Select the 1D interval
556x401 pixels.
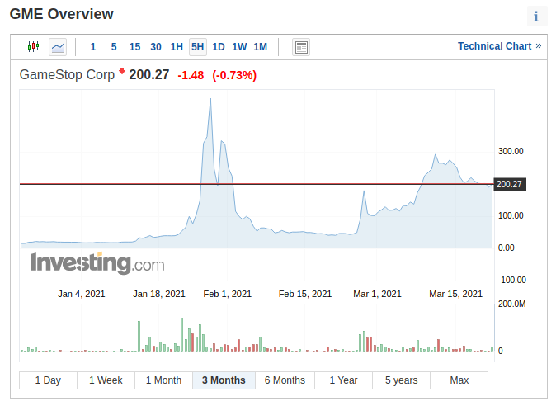click(219, 47)
